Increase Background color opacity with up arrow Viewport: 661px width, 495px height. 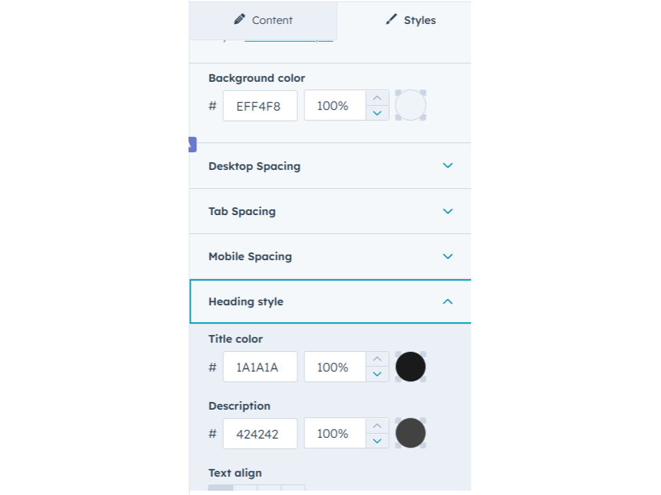click(377, 98)
